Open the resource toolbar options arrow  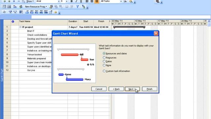pos(87,8)
